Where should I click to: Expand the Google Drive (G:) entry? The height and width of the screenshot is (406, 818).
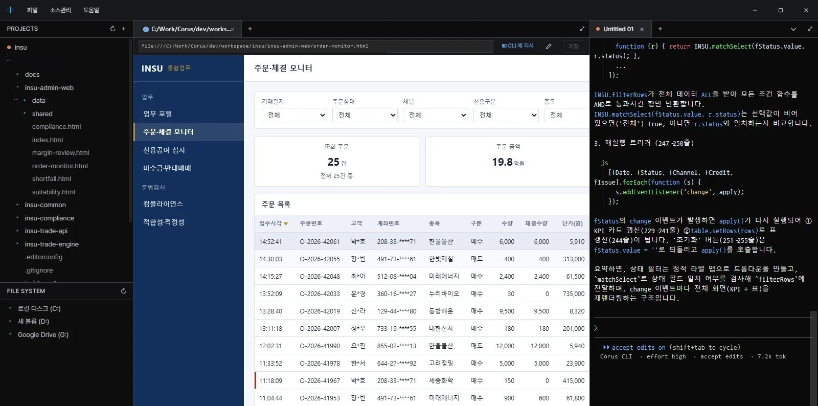tap(11, 334)
